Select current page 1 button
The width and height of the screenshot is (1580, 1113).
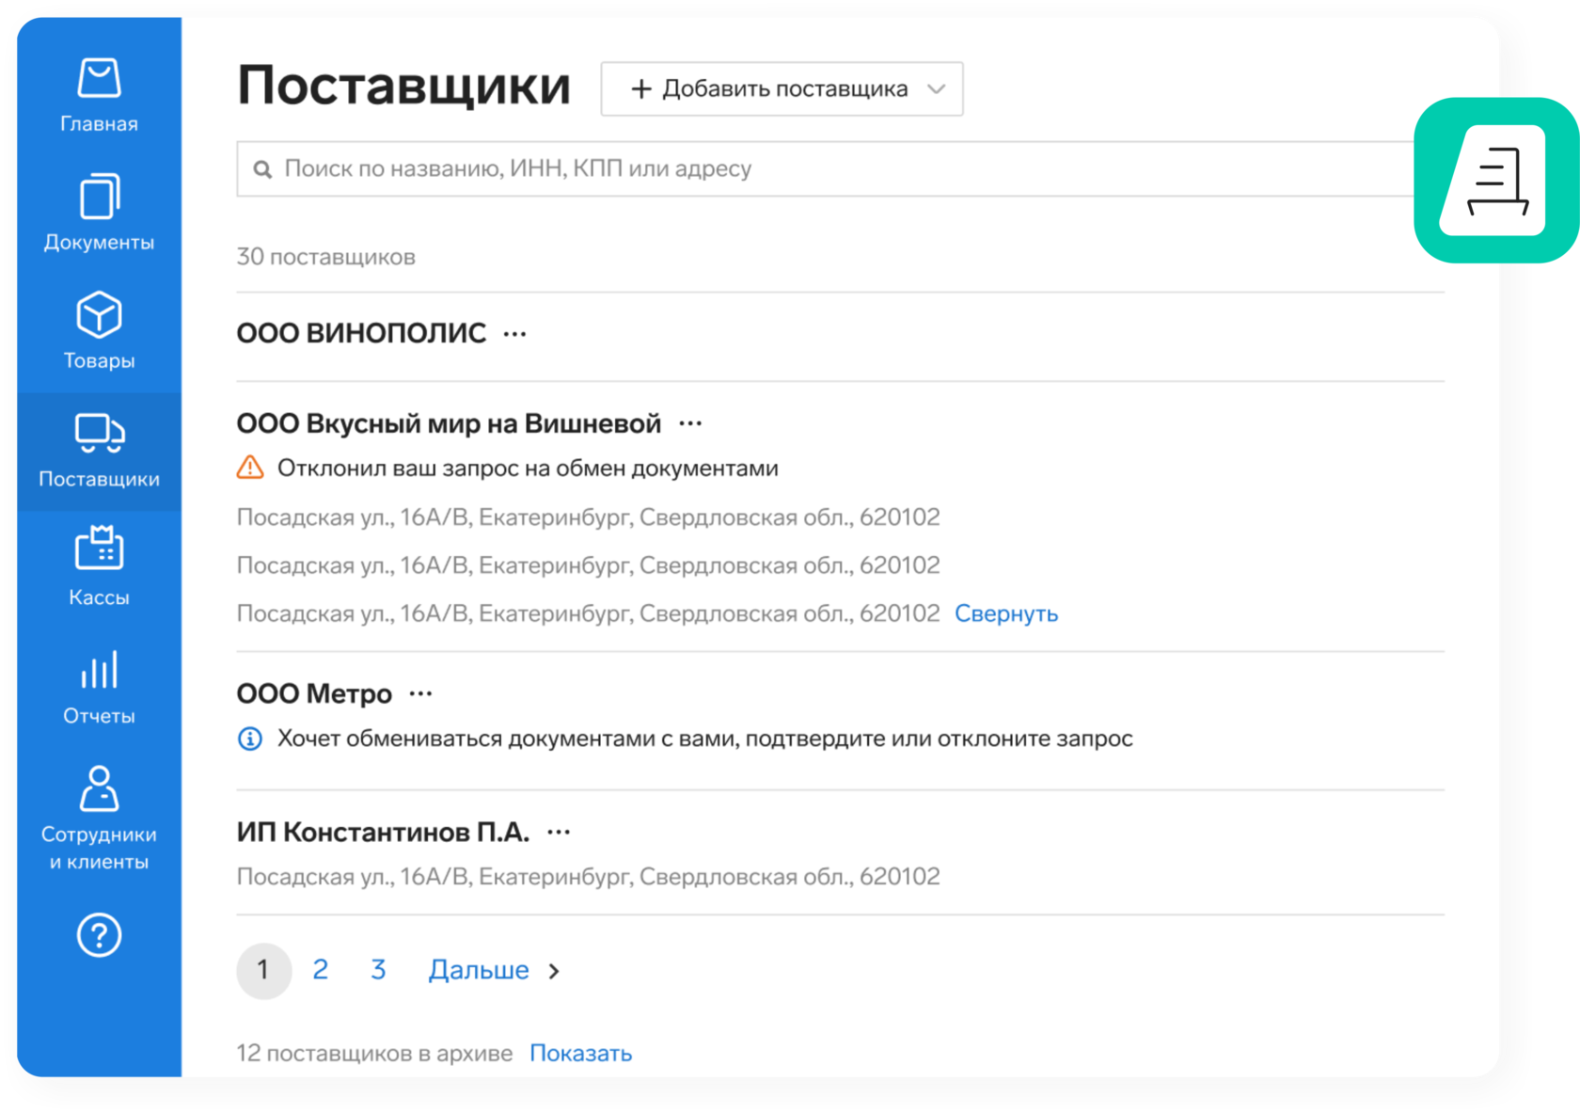(263, 970)
